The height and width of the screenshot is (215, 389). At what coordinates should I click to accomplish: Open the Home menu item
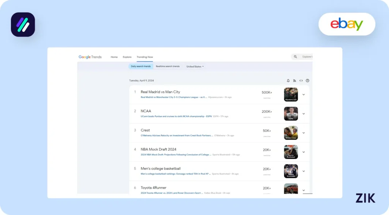[x=114, y=57]
